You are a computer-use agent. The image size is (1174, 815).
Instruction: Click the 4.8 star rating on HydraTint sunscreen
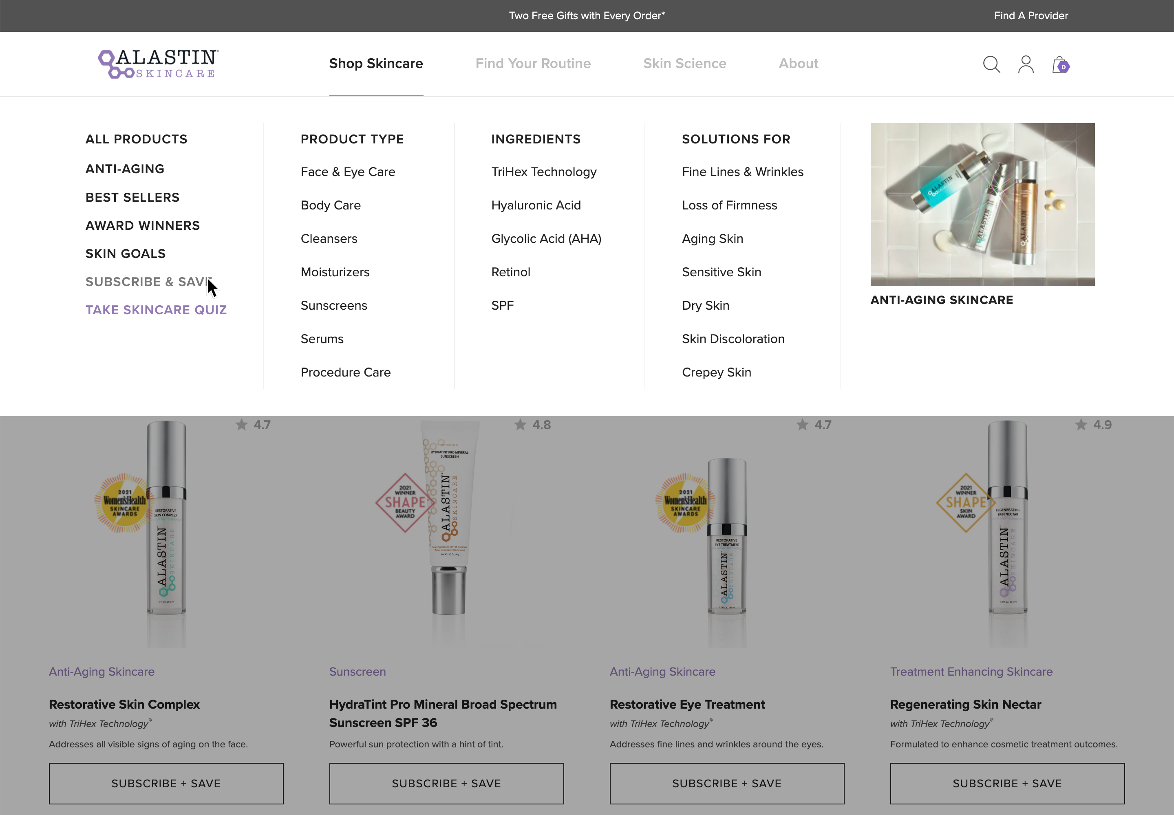(532, 425)
